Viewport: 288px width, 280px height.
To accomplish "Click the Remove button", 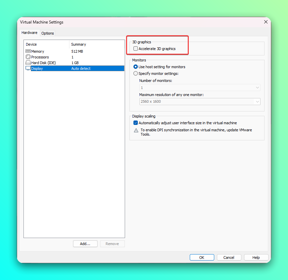I will point(112,244).
